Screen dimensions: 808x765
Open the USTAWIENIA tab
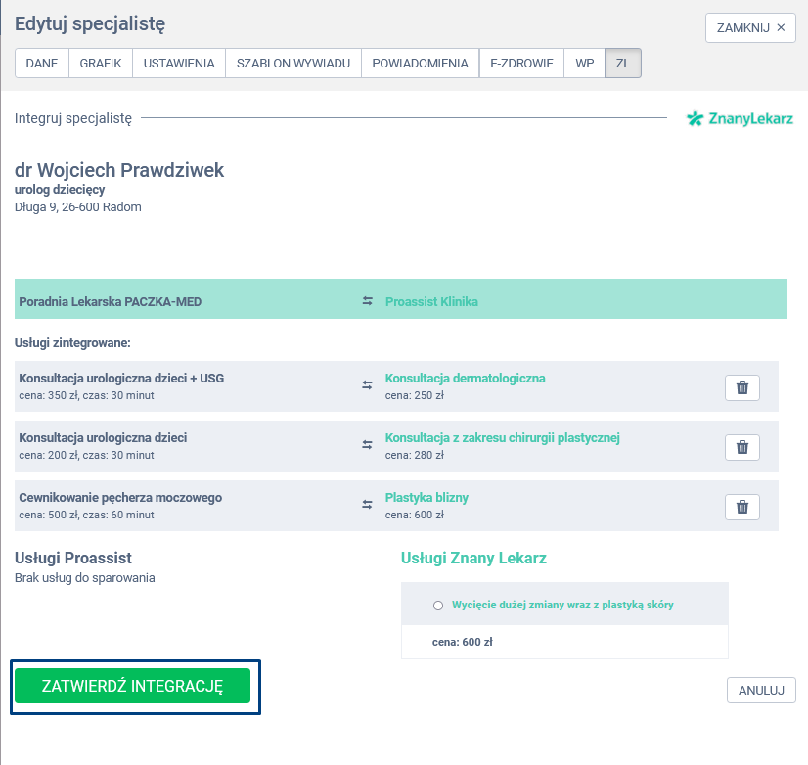[x=179, y=64]
